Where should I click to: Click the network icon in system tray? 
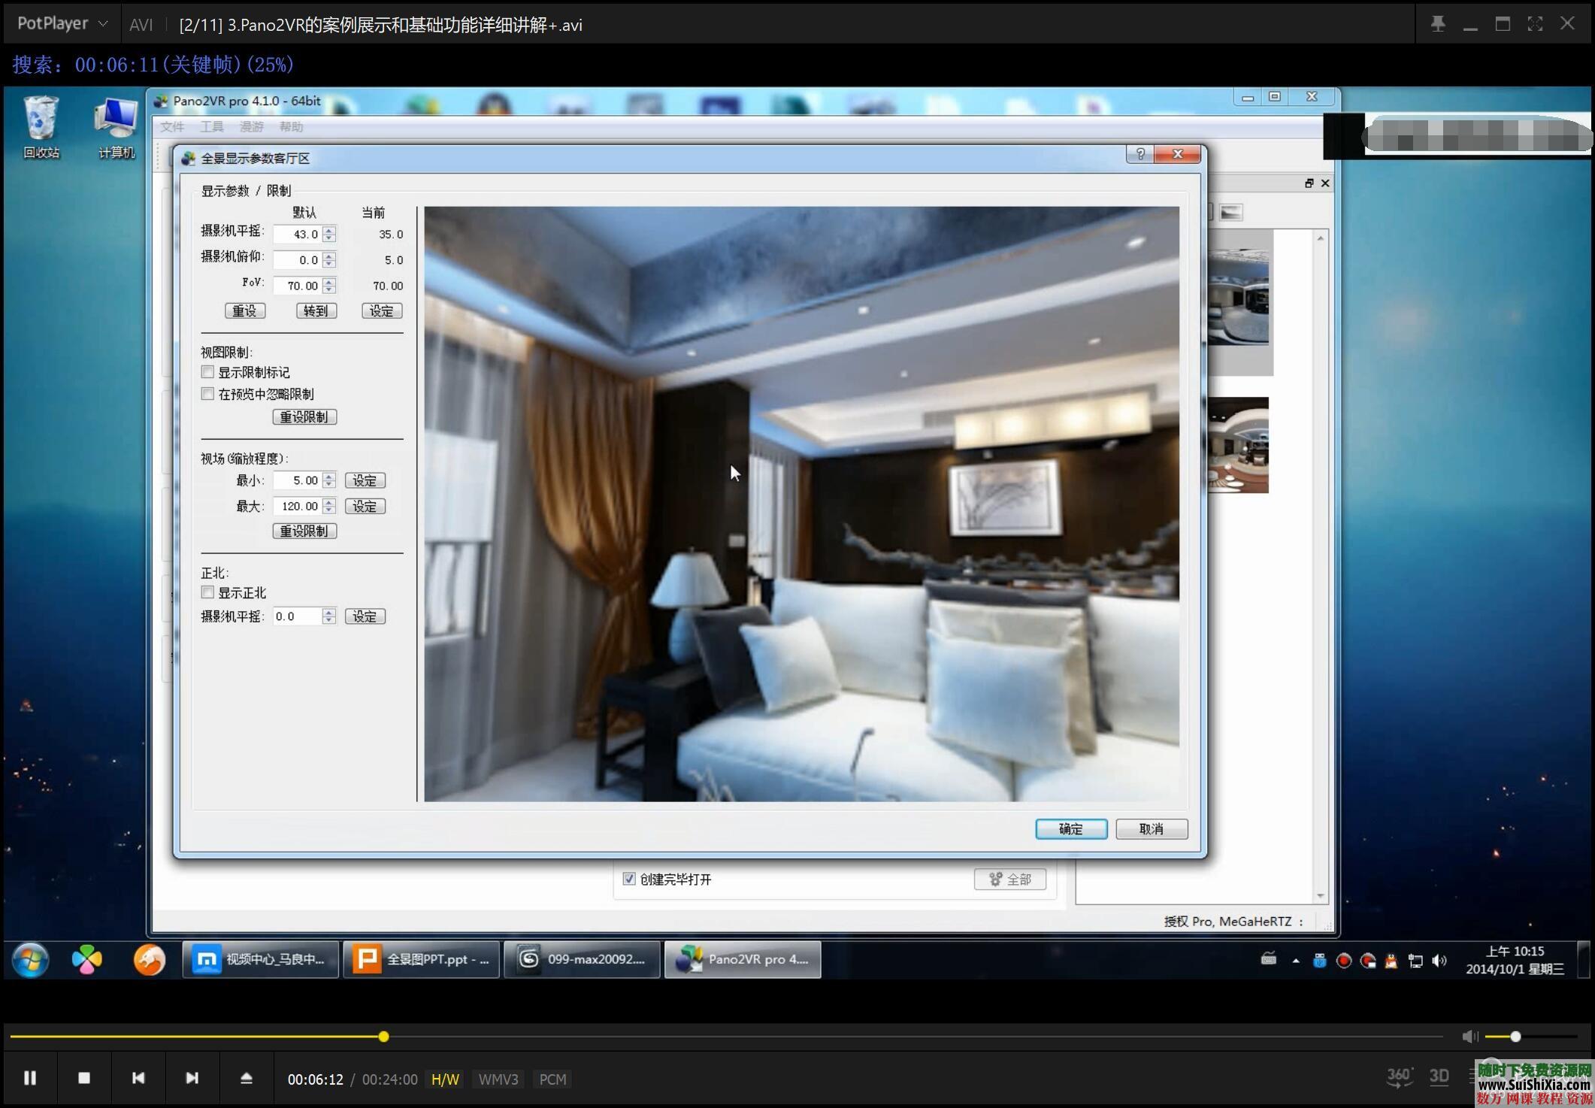coord(1416,961)
